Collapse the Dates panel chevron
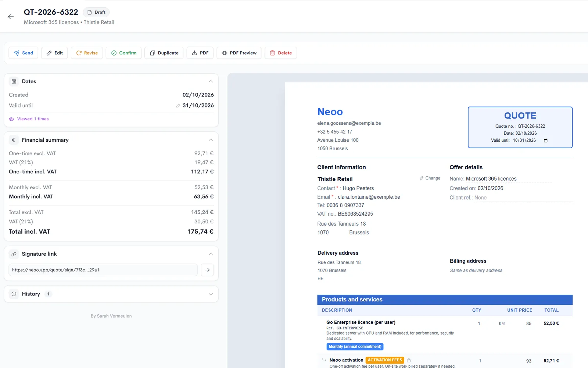The width and height of the screenshot is (588, 368). 211,81
